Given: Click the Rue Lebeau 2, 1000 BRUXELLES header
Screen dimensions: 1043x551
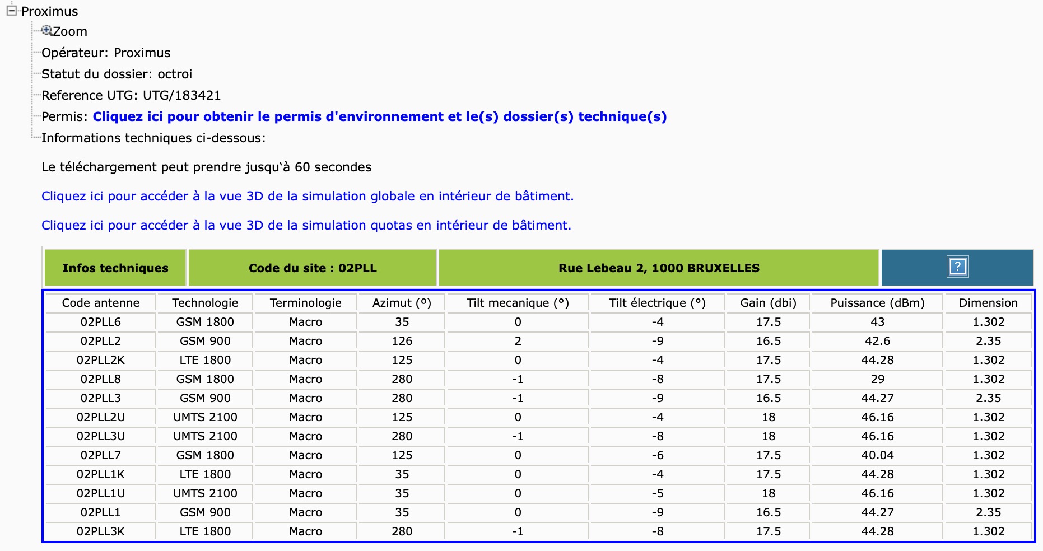Looking at the screenshot, I should (x=659, y=268).
